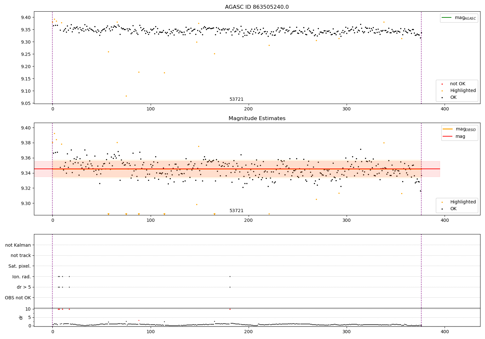Select "OK" legend entry in the top plot
485x339 pixels.
pos(453,98)
